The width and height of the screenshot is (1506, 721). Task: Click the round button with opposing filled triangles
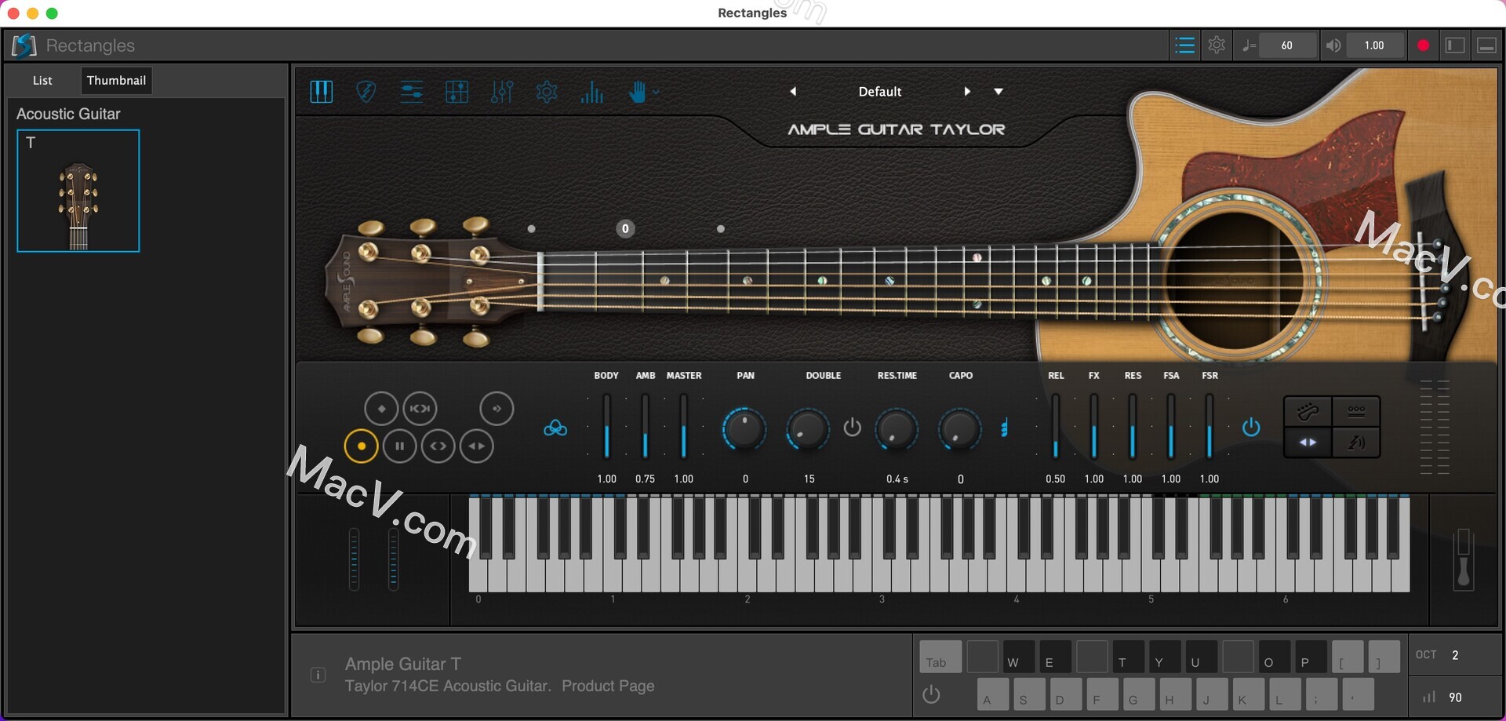point(476,446)
